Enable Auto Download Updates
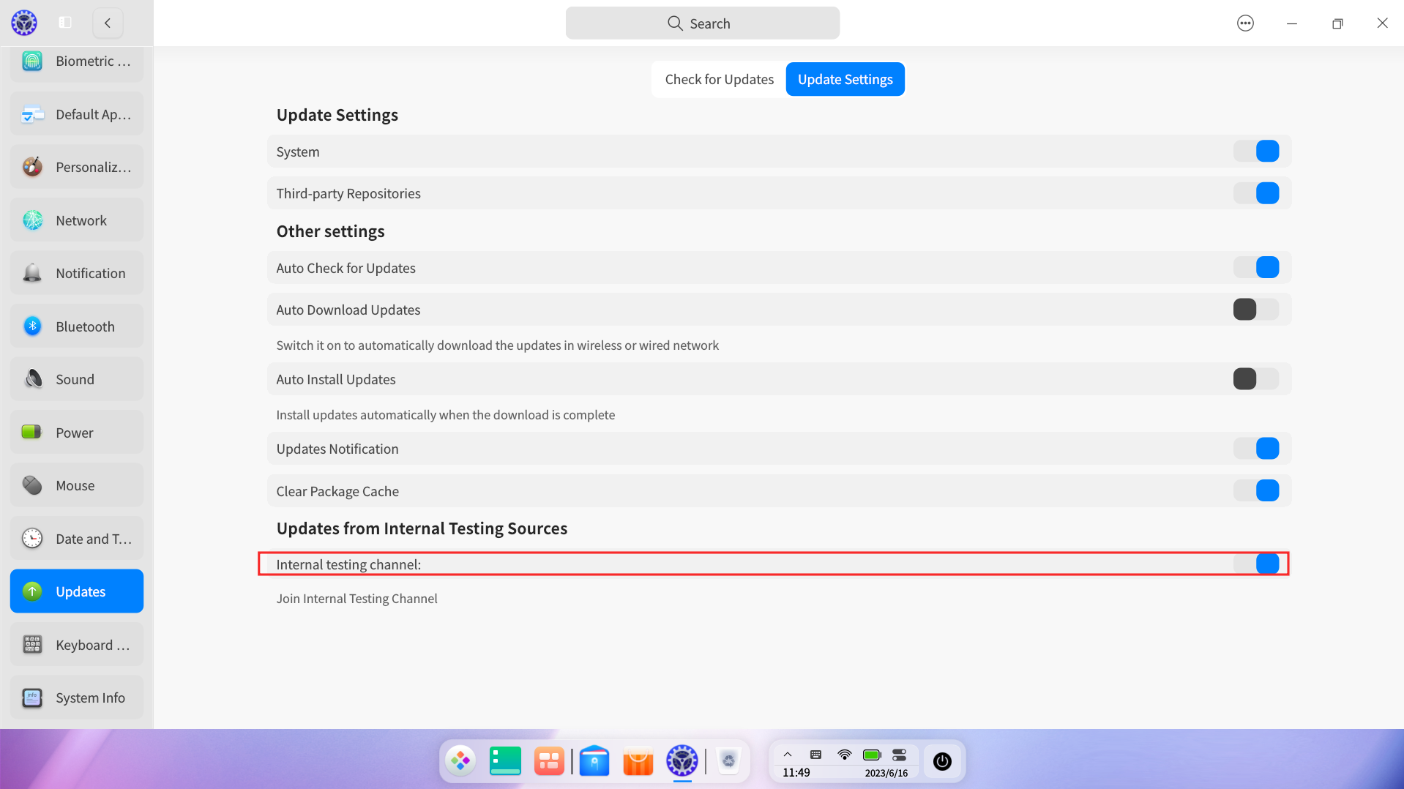This screenshot has height=789, width=1404. tap(1256, 310)
